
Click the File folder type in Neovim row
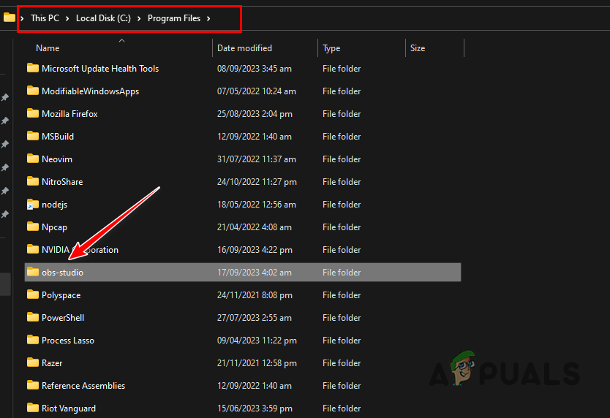(x=342, y=159)
